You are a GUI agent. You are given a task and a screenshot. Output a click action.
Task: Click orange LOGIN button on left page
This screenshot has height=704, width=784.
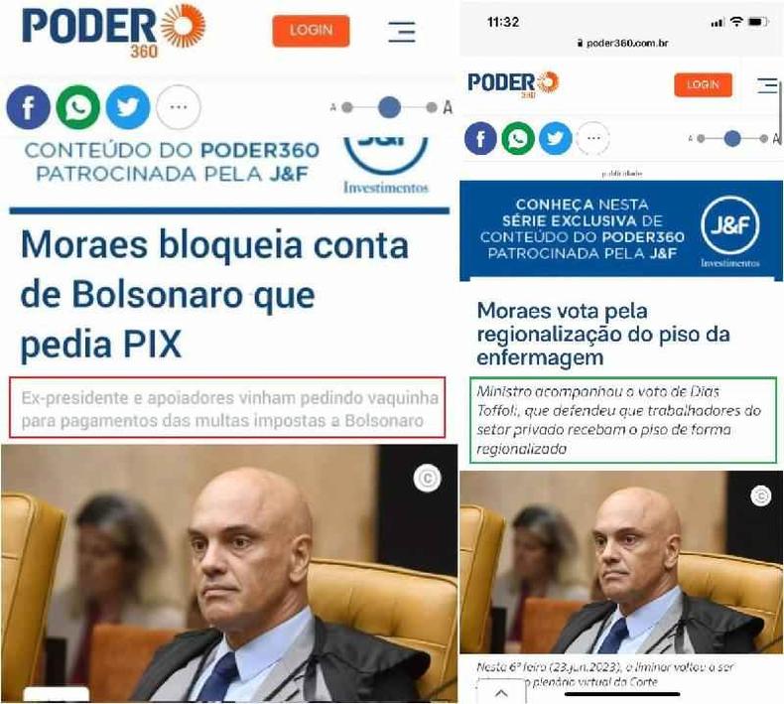pos(311,31)
